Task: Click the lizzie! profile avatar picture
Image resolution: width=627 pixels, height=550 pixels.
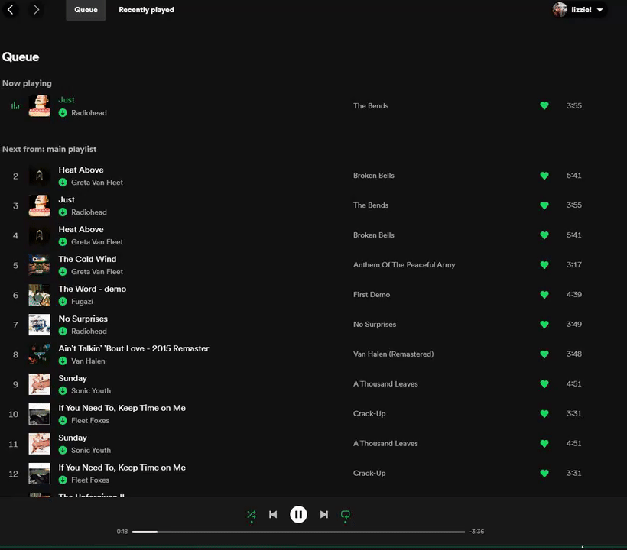Action: click(560, 10)
